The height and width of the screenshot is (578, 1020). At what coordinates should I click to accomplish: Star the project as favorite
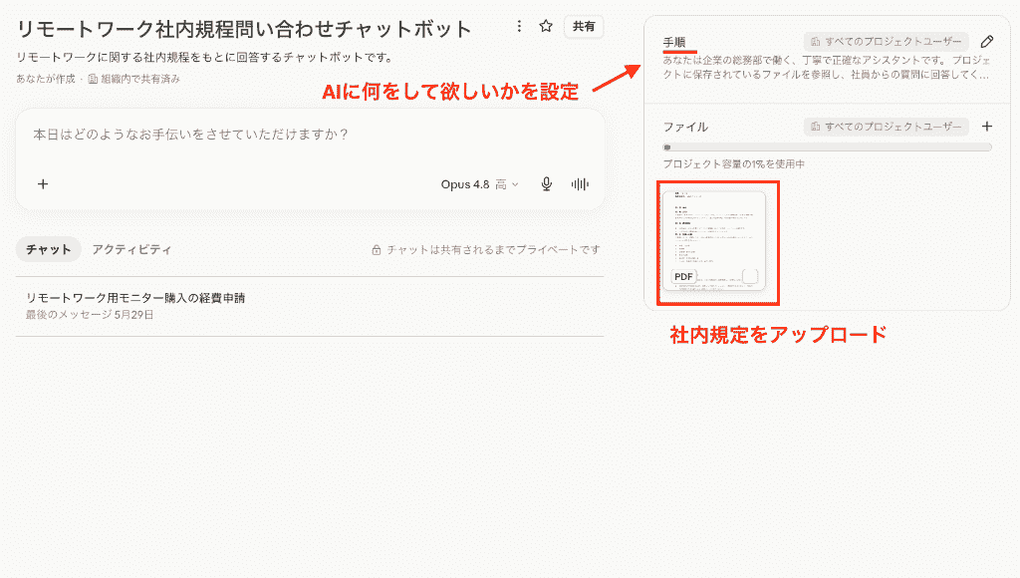tap(546, 26)
